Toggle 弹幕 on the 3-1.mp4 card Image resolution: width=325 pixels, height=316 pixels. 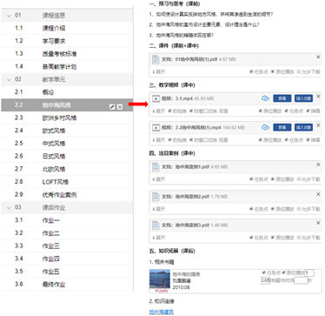pos(308,111)
